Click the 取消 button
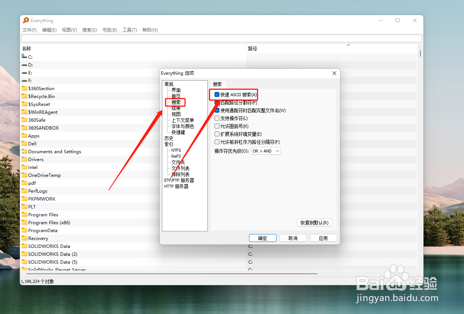Viewport: 464px width, 314px height. (293, 238)
